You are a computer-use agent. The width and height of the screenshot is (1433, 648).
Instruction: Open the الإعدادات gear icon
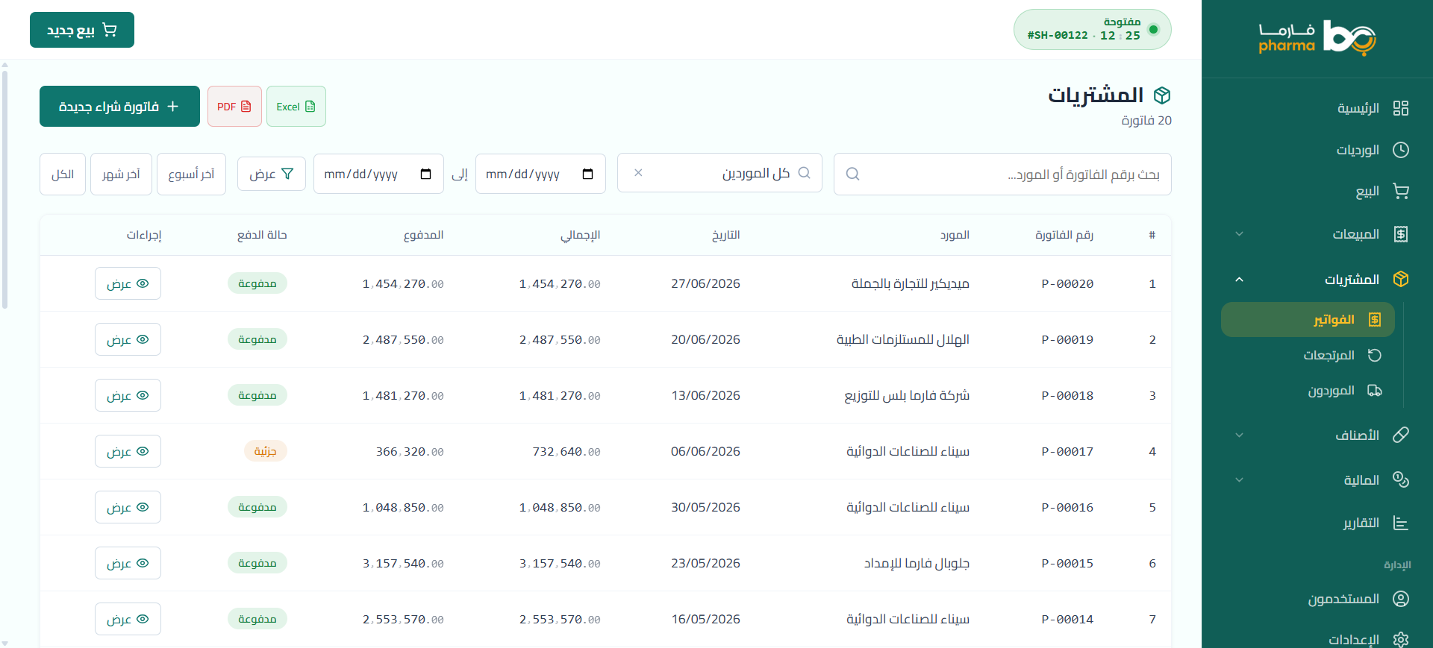point(1401,639)
